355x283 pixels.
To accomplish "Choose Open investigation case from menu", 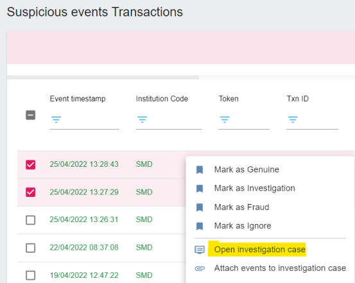I will coord(260,250).
